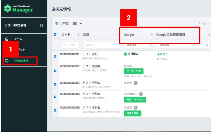215x134 pixels.
Task: Uncheck row 0000000001 checkbox
Action: pos(55,56)
